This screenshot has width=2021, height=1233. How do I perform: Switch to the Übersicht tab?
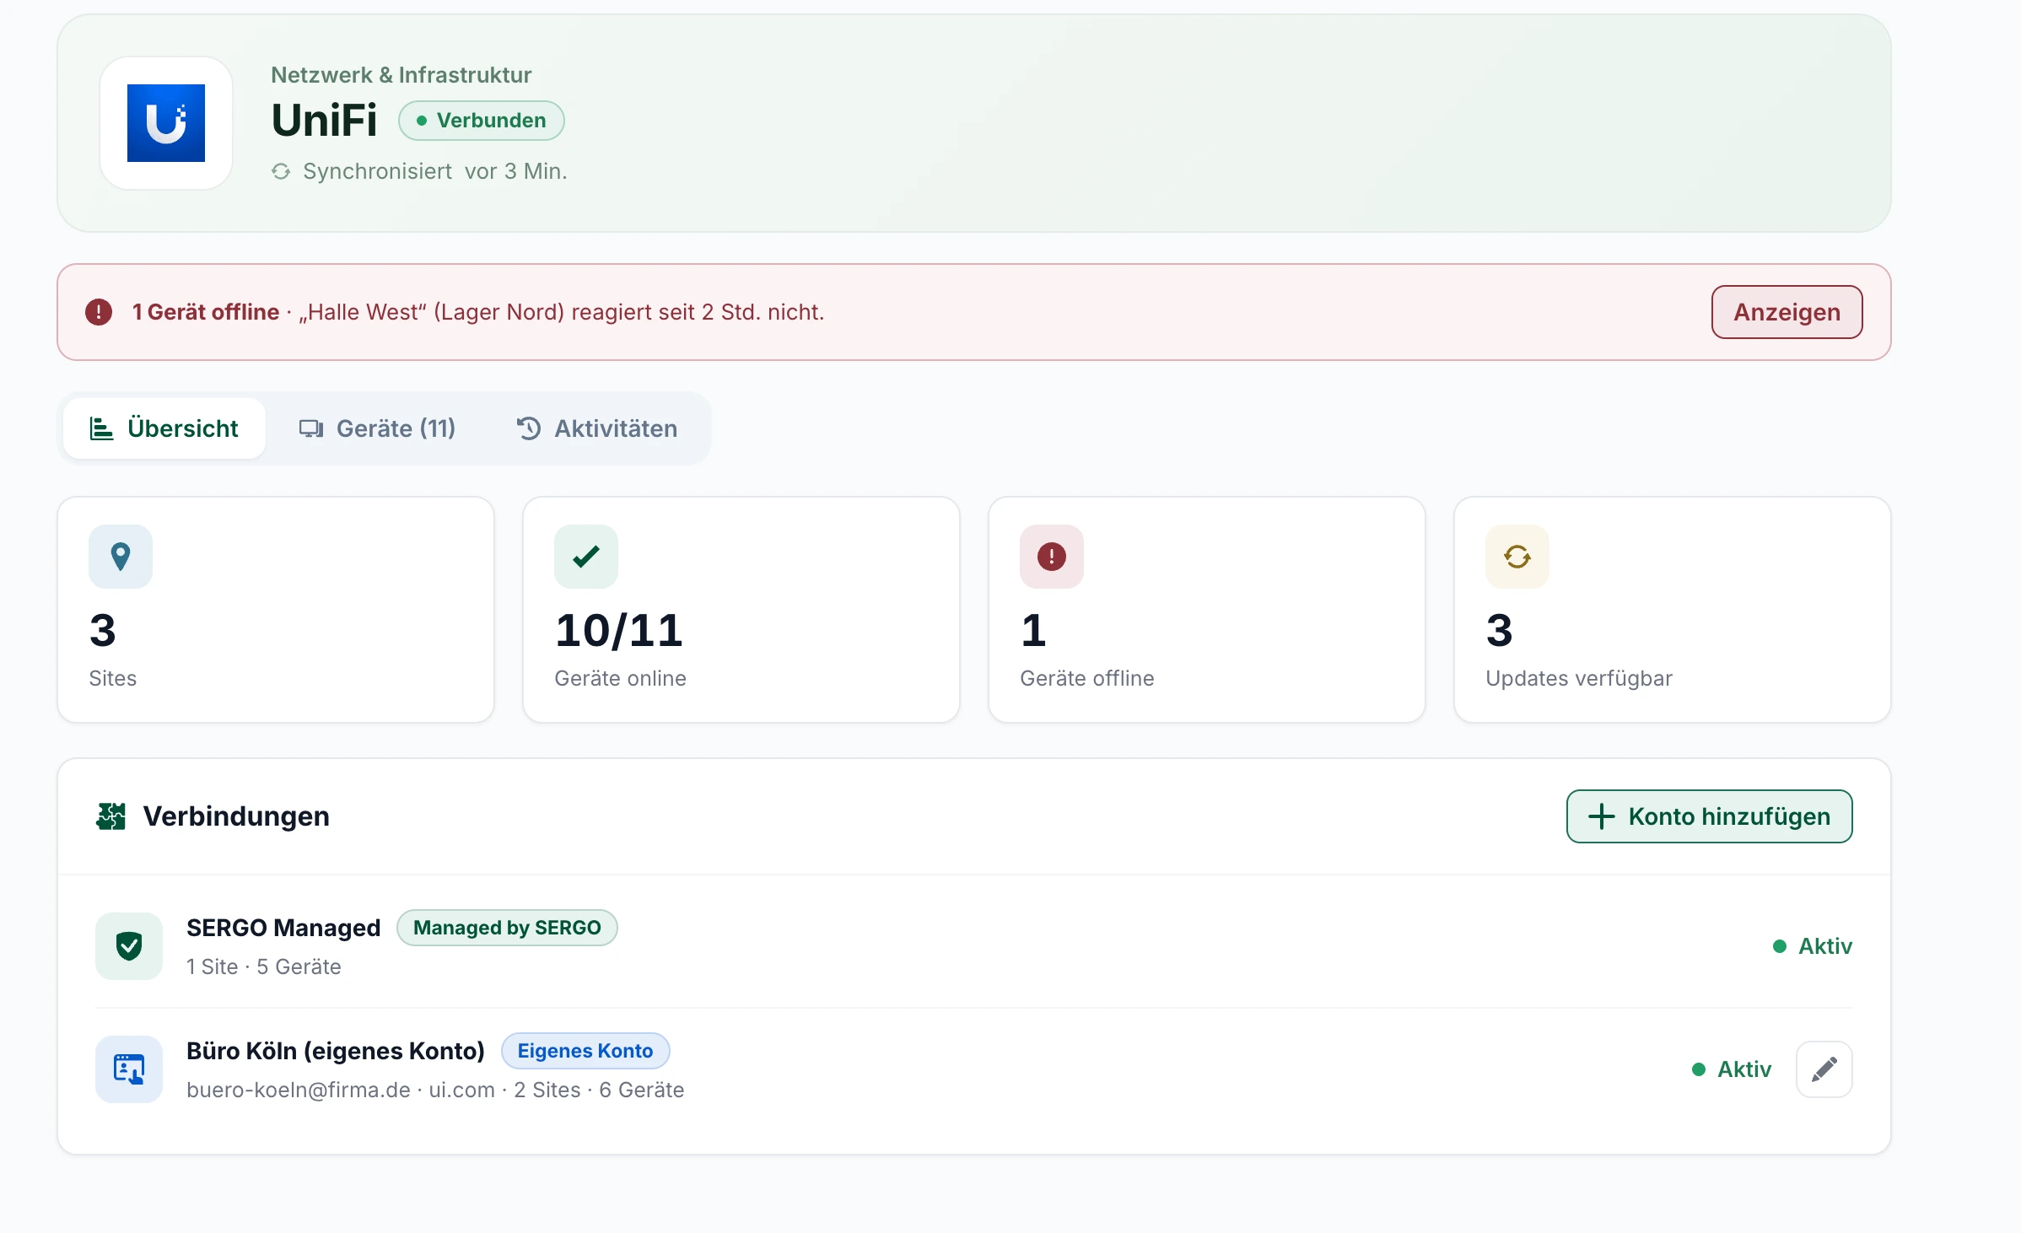164,428
